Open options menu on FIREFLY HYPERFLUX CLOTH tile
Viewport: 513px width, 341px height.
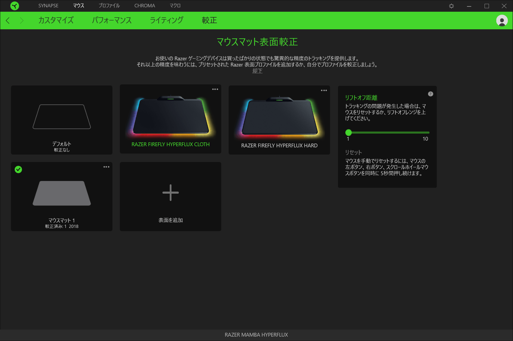coord(215,89)
